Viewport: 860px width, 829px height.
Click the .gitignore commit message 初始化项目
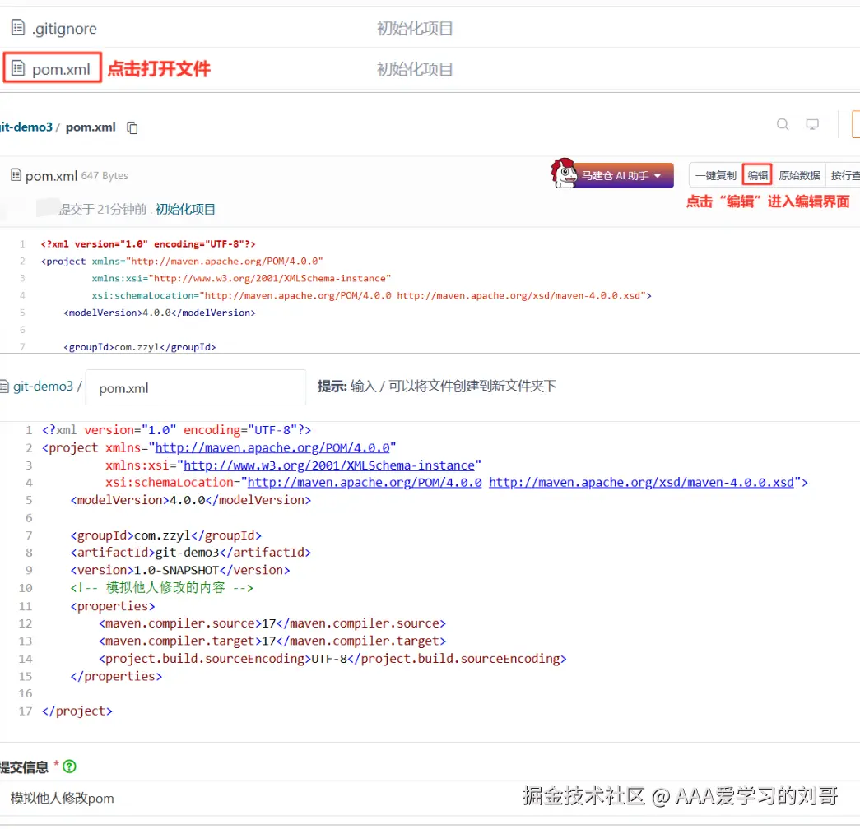pos(415,29)
